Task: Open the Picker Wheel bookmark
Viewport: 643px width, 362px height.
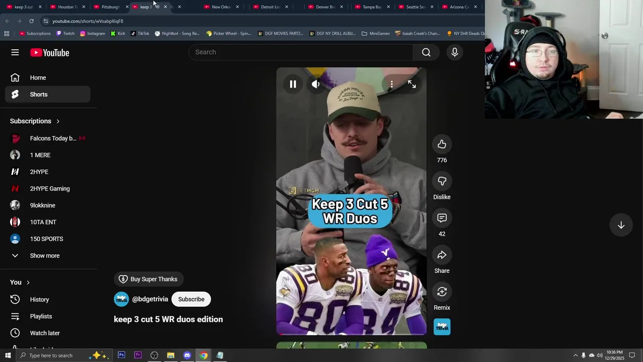Action: pyautogui.click(x=229, y=34)
